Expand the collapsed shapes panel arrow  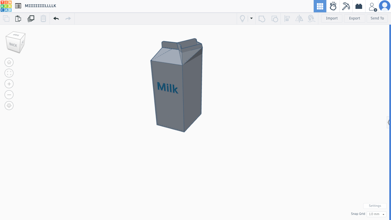(388, 122)
